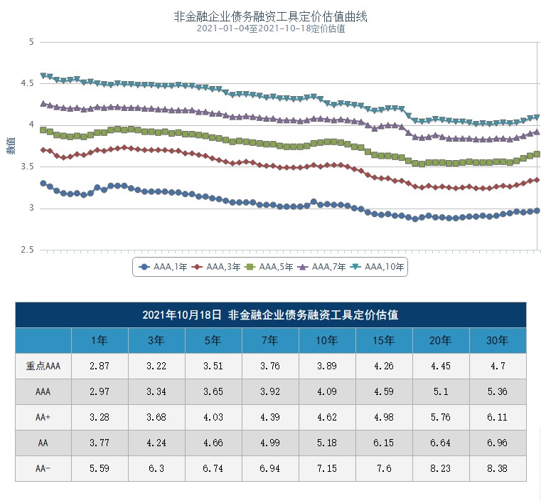Hide the AAA,7年 series via legend
This screenshot has height=501, width=541.
point(320,268)
